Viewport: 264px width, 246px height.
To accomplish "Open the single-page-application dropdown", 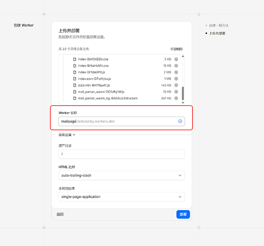I will click(x=121, y=197).
